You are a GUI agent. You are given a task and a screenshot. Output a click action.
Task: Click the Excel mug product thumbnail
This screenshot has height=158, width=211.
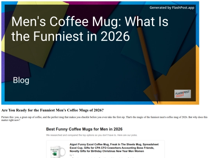pos(58,151)
